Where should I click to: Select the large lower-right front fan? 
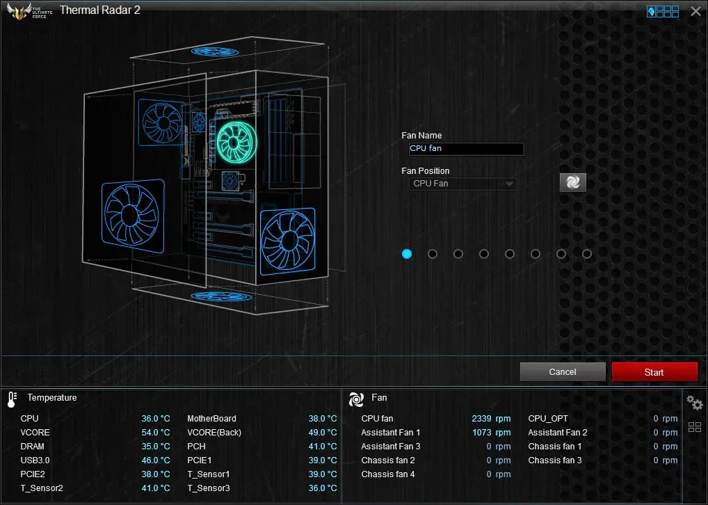[288, 241]
